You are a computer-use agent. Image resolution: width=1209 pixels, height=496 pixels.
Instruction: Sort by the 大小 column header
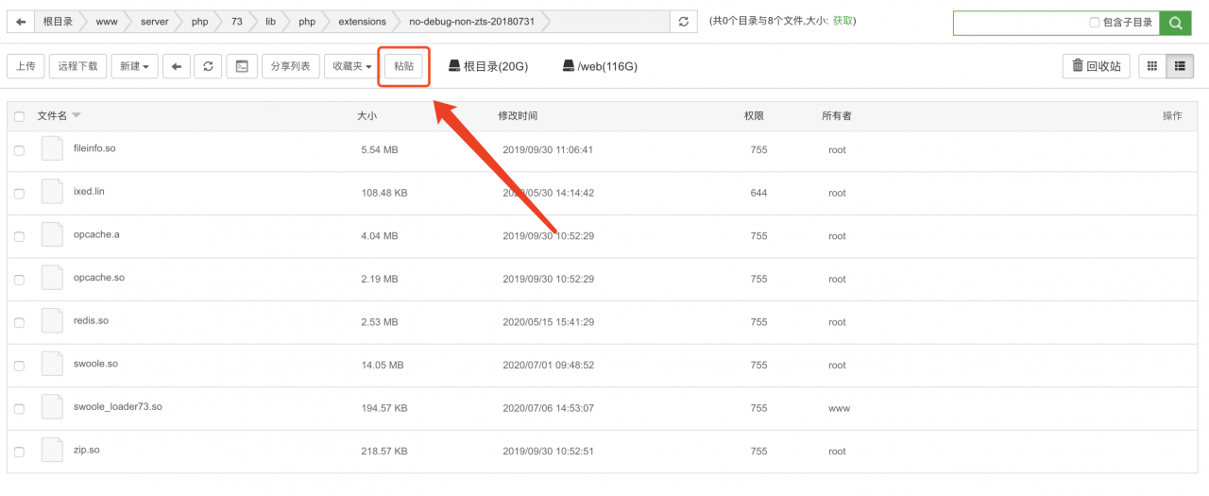[x=366, y=116]
